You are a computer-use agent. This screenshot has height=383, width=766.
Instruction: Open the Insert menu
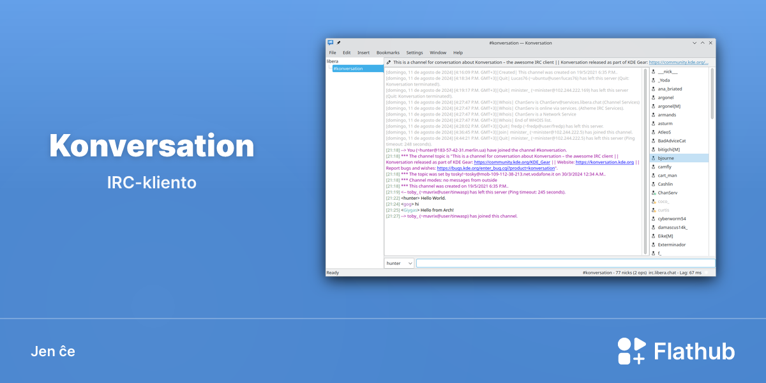point(363,52)
